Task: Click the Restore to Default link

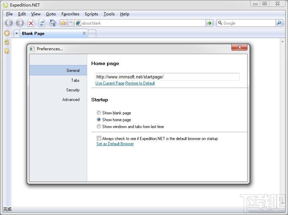Action: [x=140, y=83]
